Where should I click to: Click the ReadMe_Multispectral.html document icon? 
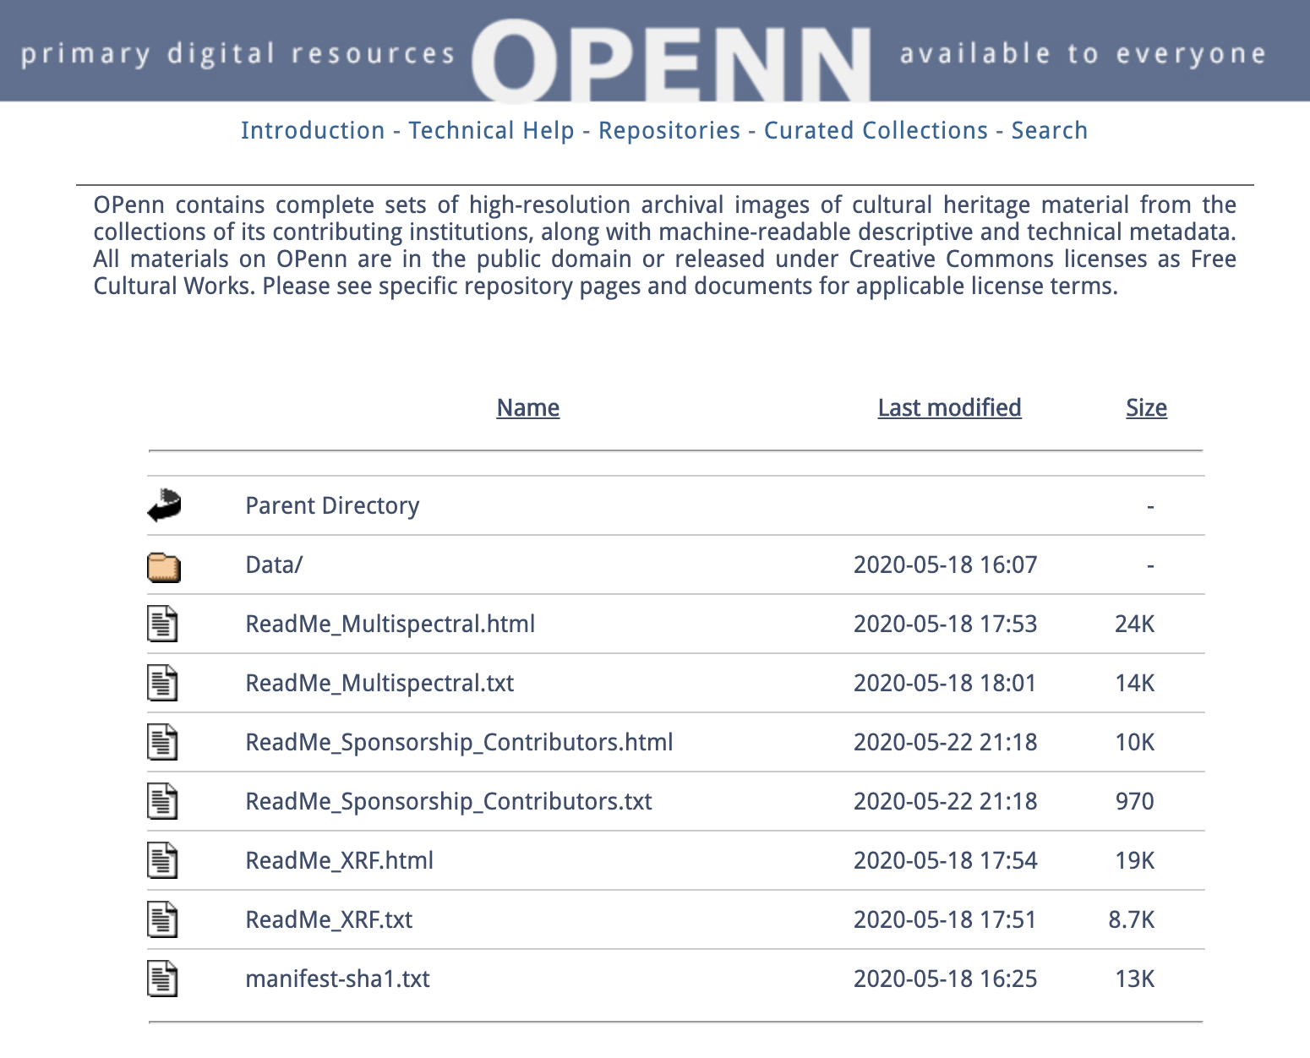click(164, 624)
